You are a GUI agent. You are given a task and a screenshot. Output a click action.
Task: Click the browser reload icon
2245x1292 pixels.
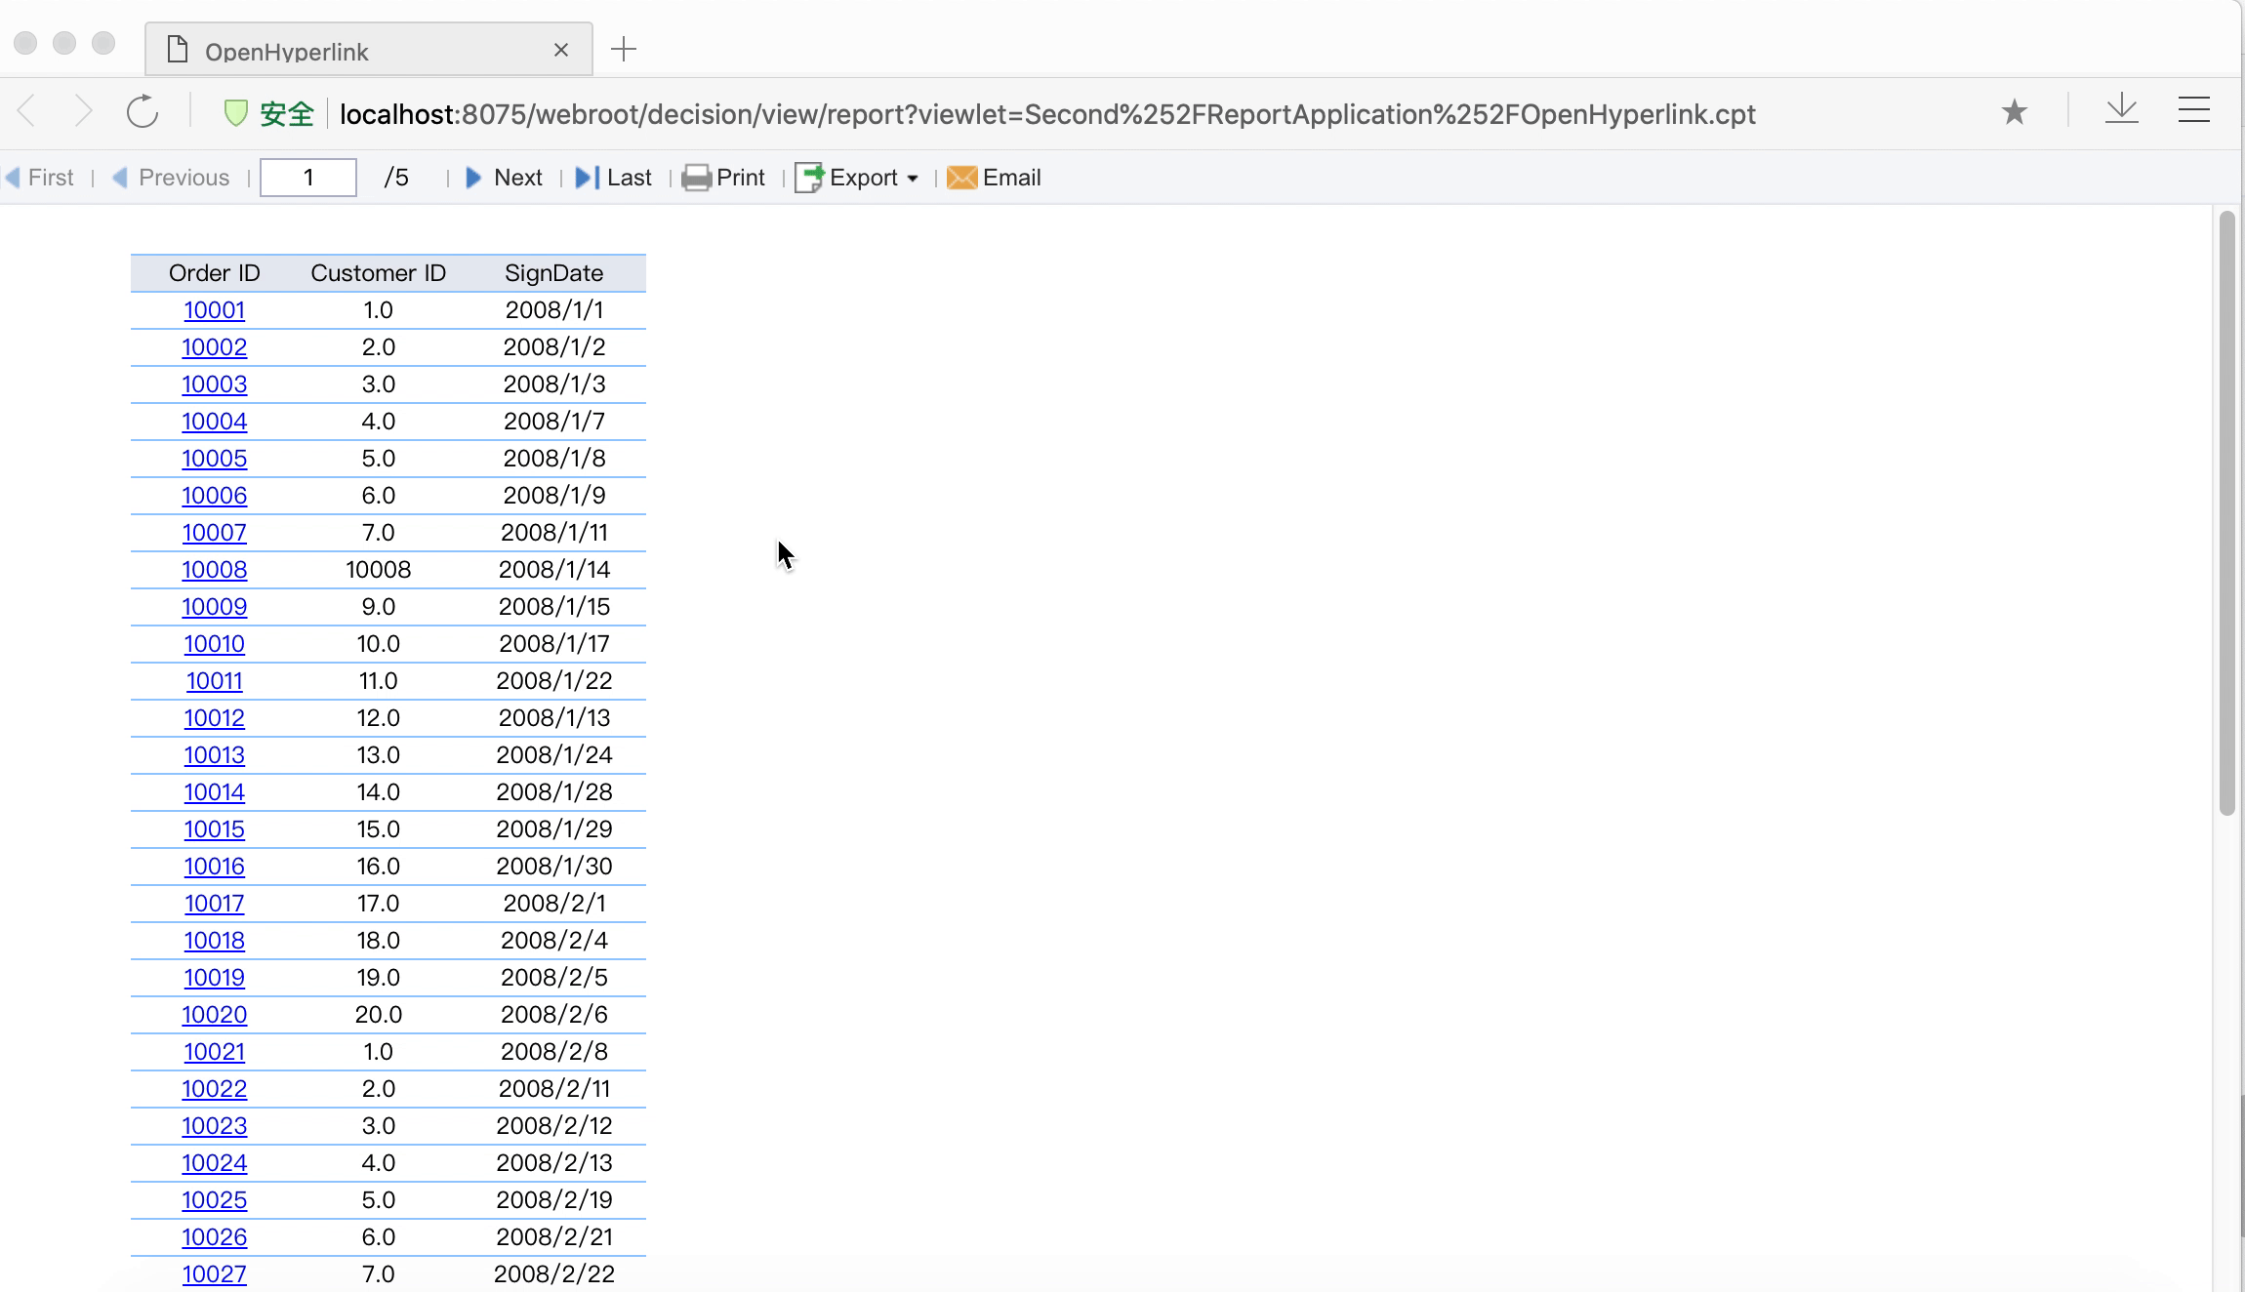point(143,111)
